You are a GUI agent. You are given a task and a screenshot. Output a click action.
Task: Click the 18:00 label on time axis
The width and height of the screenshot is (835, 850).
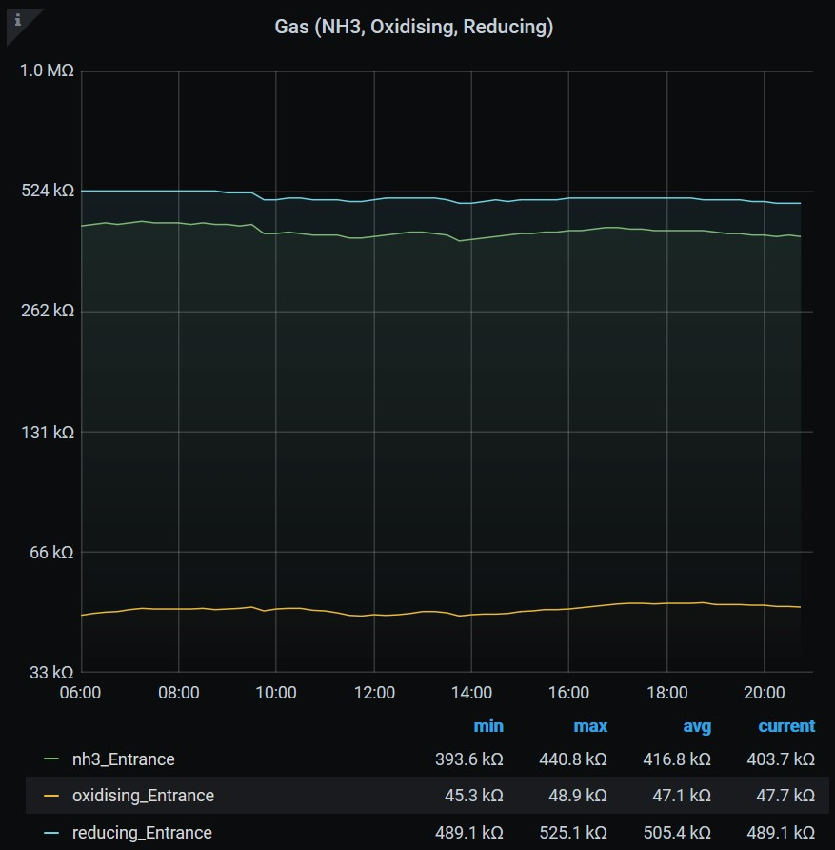point(666,693)
